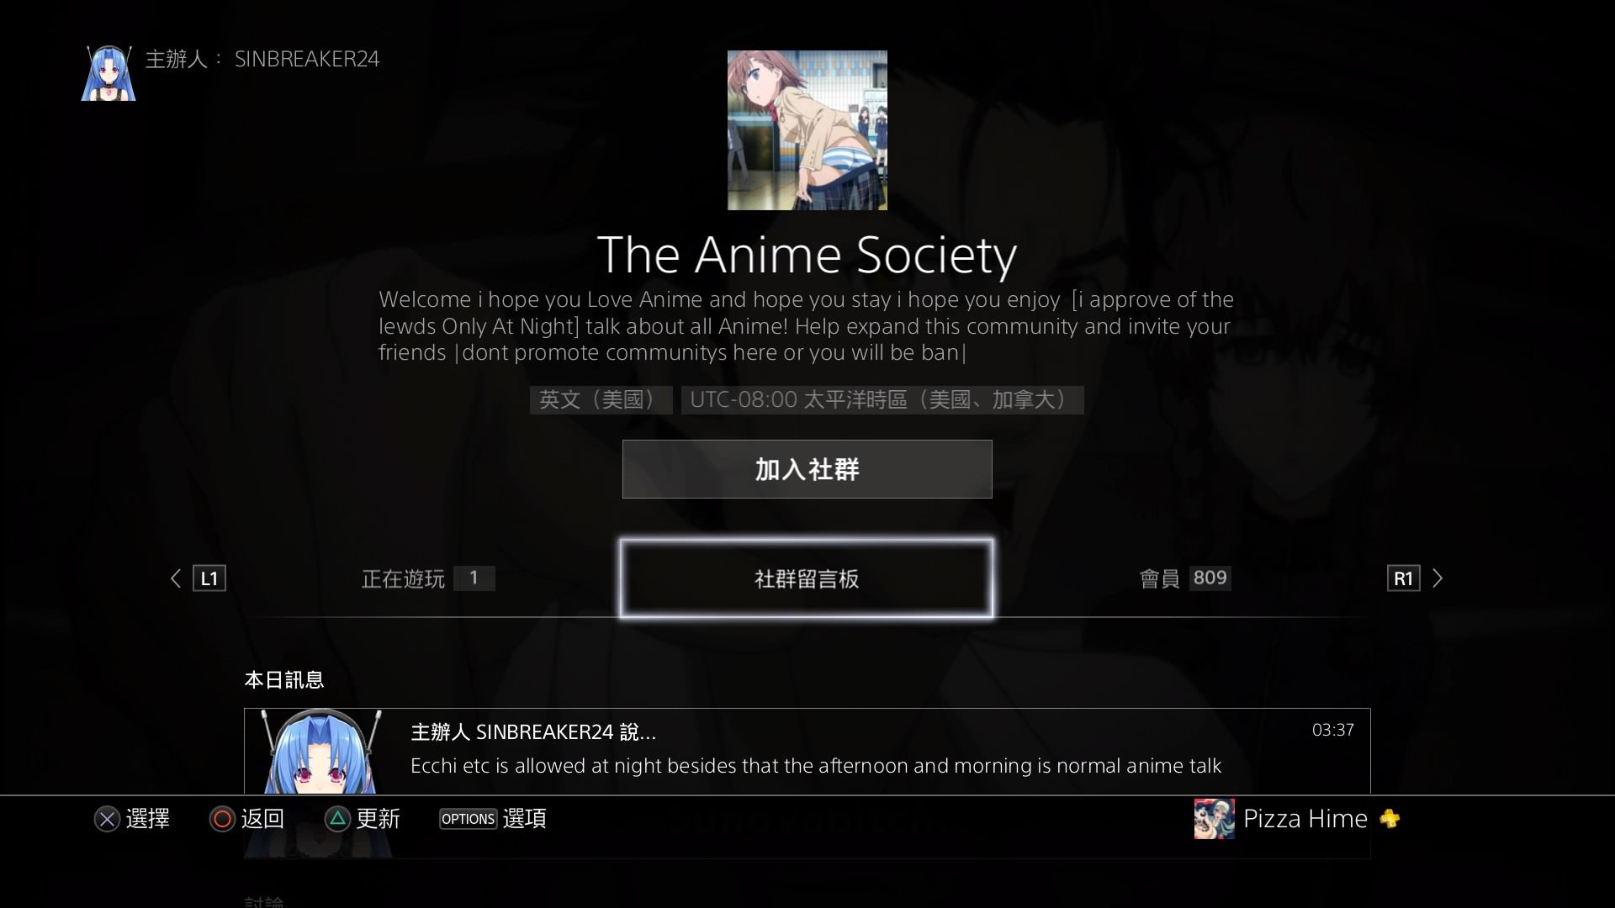Click the cross button select icon

(x=107, y=819)
